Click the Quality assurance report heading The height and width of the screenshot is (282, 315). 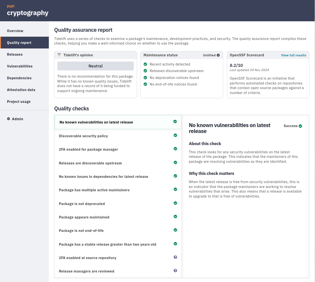(x=83, y=30)
